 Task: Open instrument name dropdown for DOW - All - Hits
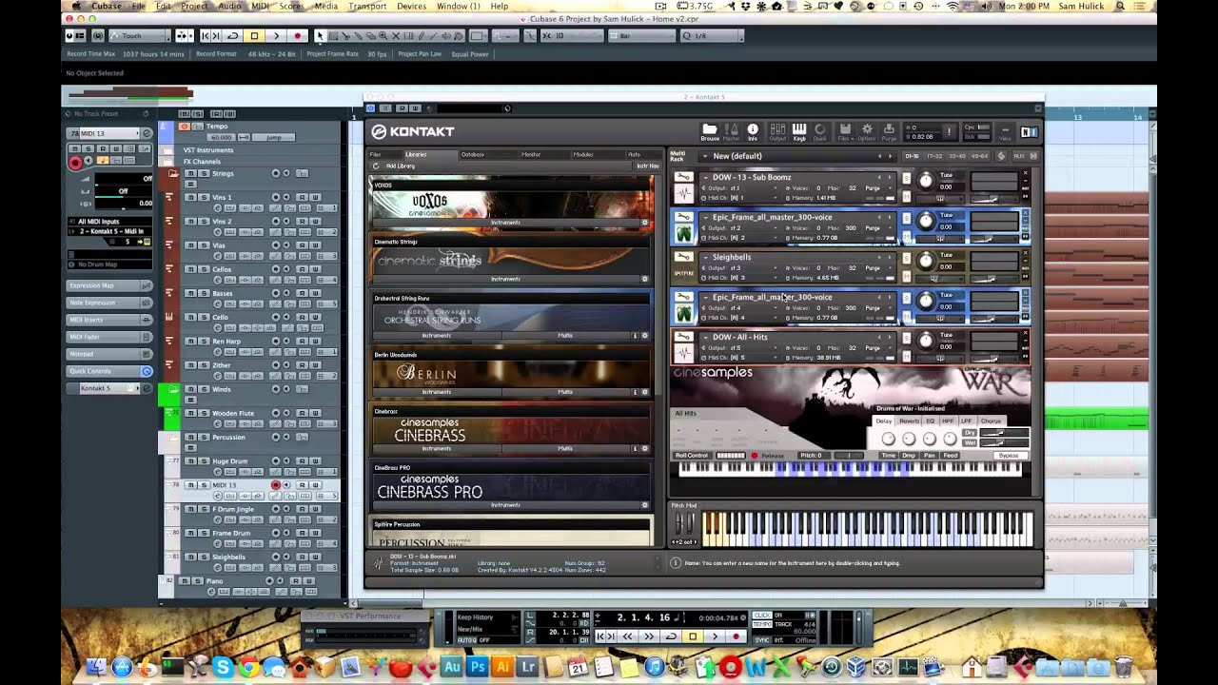tap(705, 337)
